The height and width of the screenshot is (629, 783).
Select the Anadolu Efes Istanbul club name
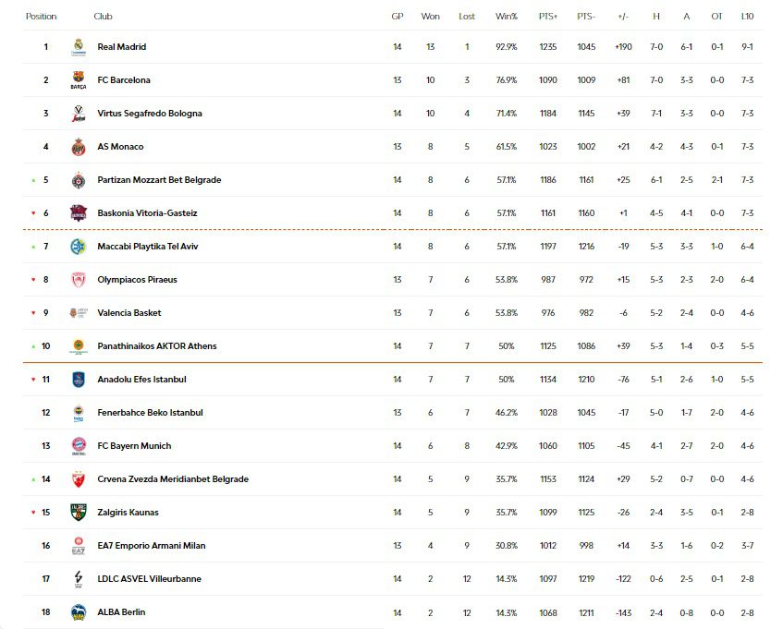(141, 380)
